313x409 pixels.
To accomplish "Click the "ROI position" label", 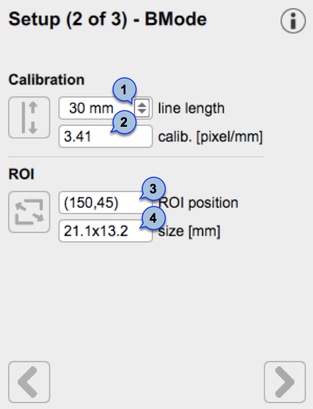I will 198,203.
